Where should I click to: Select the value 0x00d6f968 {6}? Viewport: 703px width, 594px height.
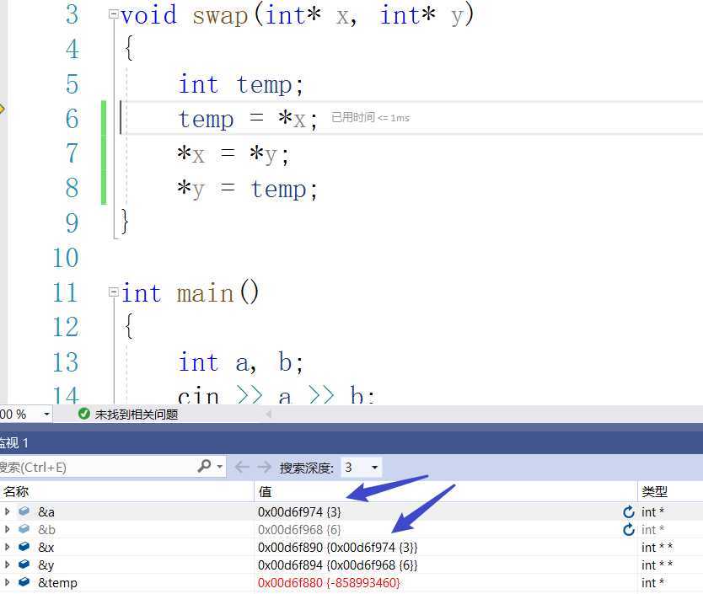(299, 530)
